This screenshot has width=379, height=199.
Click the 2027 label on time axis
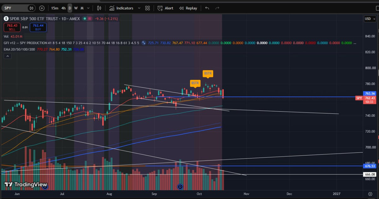pyautogui.click(x=337, y=194)
